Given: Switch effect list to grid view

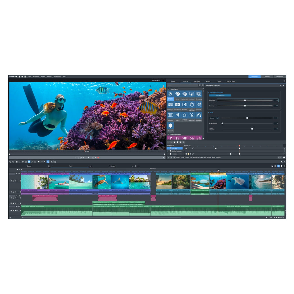Looking at the screenshot, I should coord(200,85).
